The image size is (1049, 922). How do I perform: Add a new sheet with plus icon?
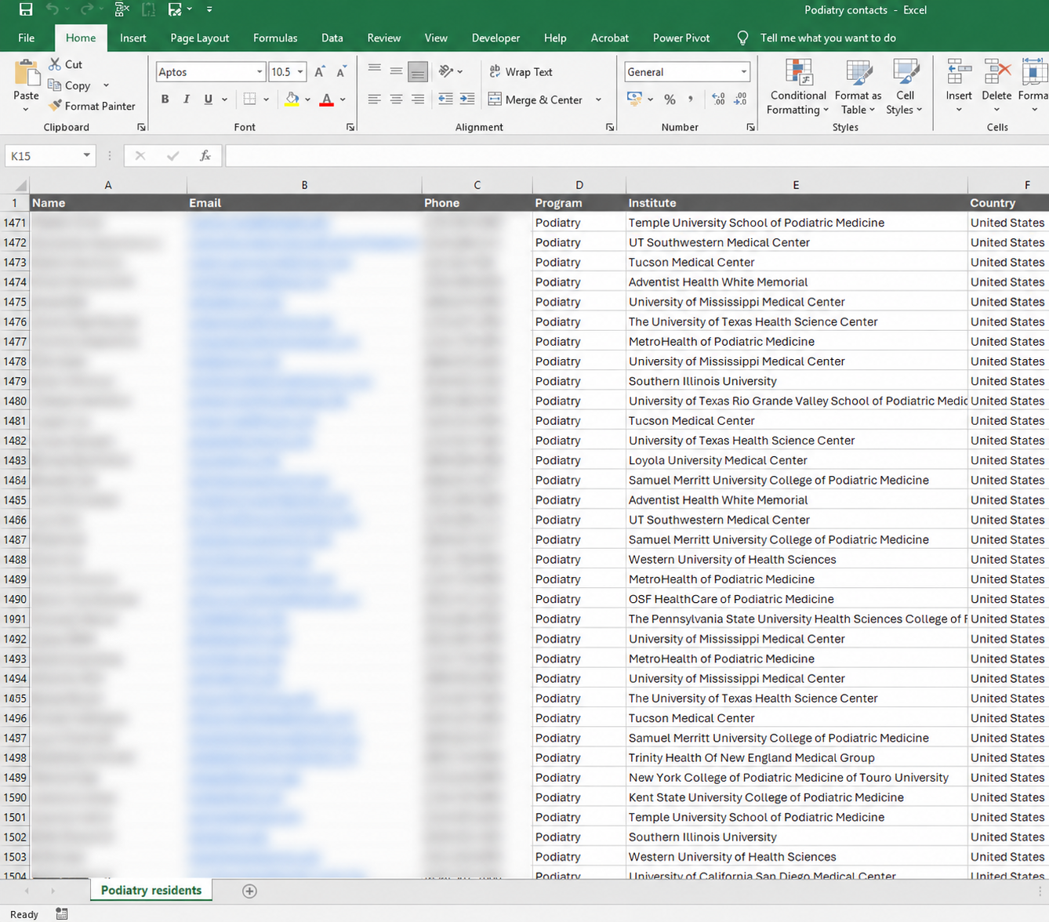(x=249, y=891)
